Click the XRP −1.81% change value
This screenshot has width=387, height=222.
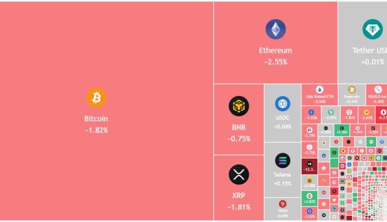coord(239,207)
